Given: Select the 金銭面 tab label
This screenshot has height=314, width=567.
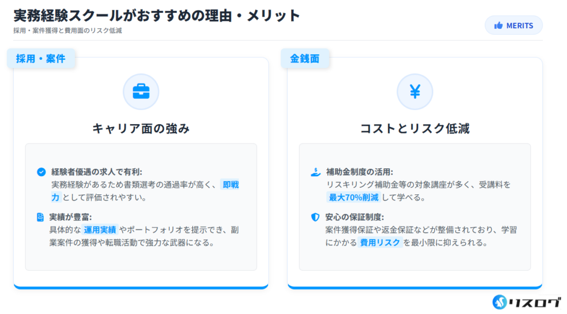Looking at the screenshot, I should tap(305, 58).
